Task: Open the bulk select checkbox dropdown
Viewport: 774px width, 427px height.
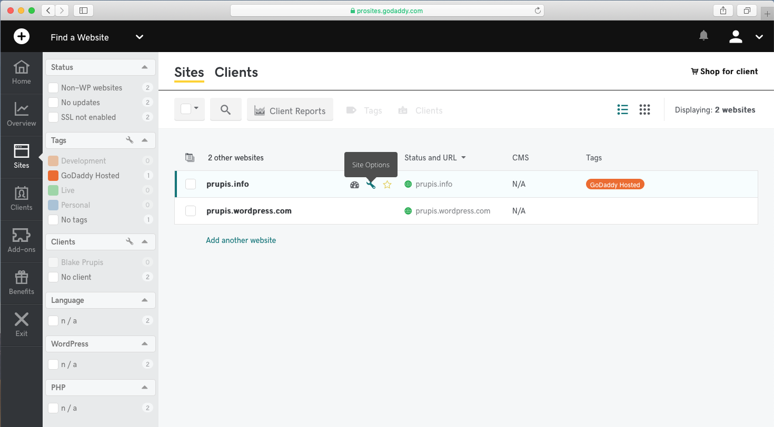Action: (190, 109)
